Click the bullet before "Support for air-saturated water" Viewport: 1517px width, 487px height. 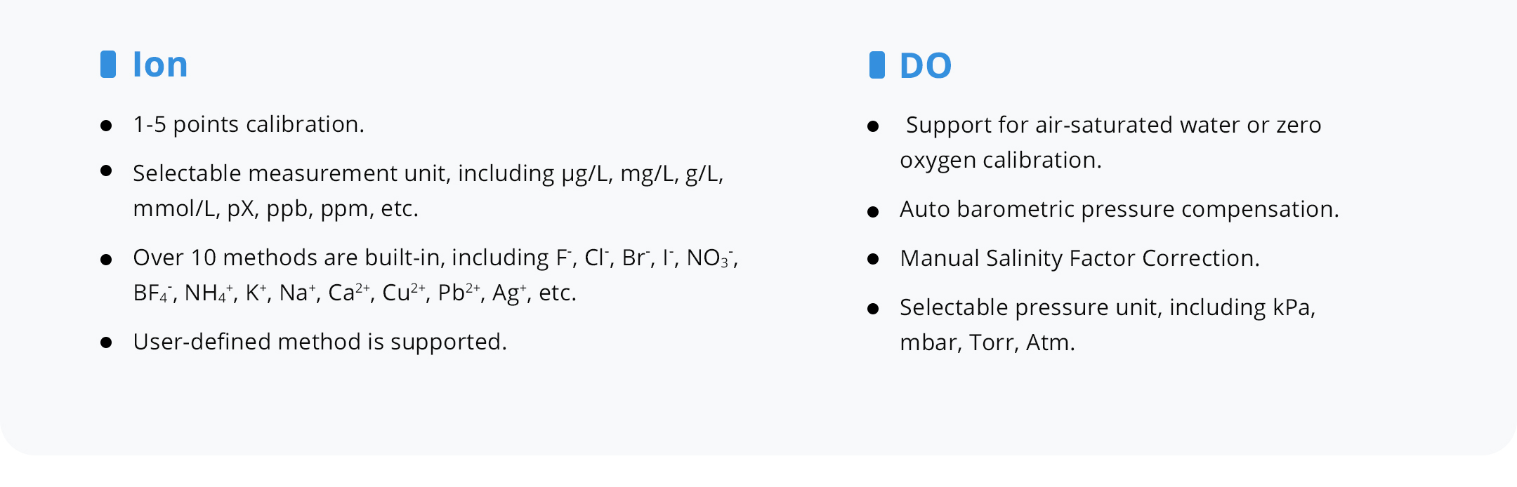click(873, 126)
